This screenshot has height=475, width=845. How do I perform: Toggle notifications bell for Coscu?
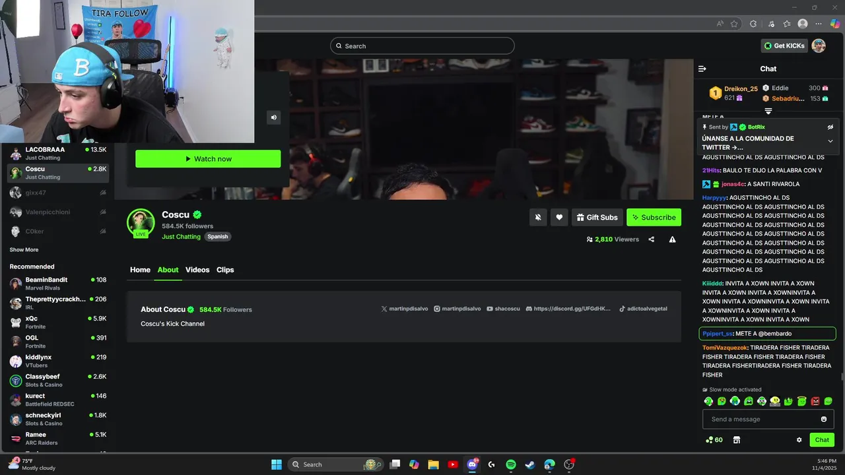coord(538,217)
